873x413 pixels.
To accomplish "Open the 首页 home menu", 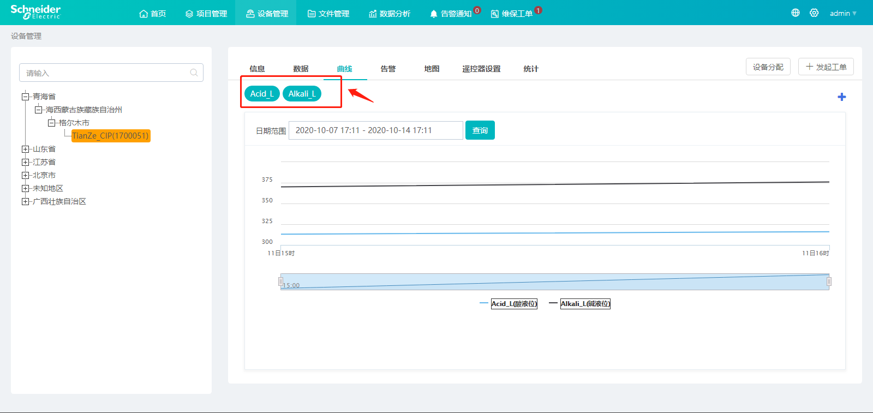I will tap(153, 14).
